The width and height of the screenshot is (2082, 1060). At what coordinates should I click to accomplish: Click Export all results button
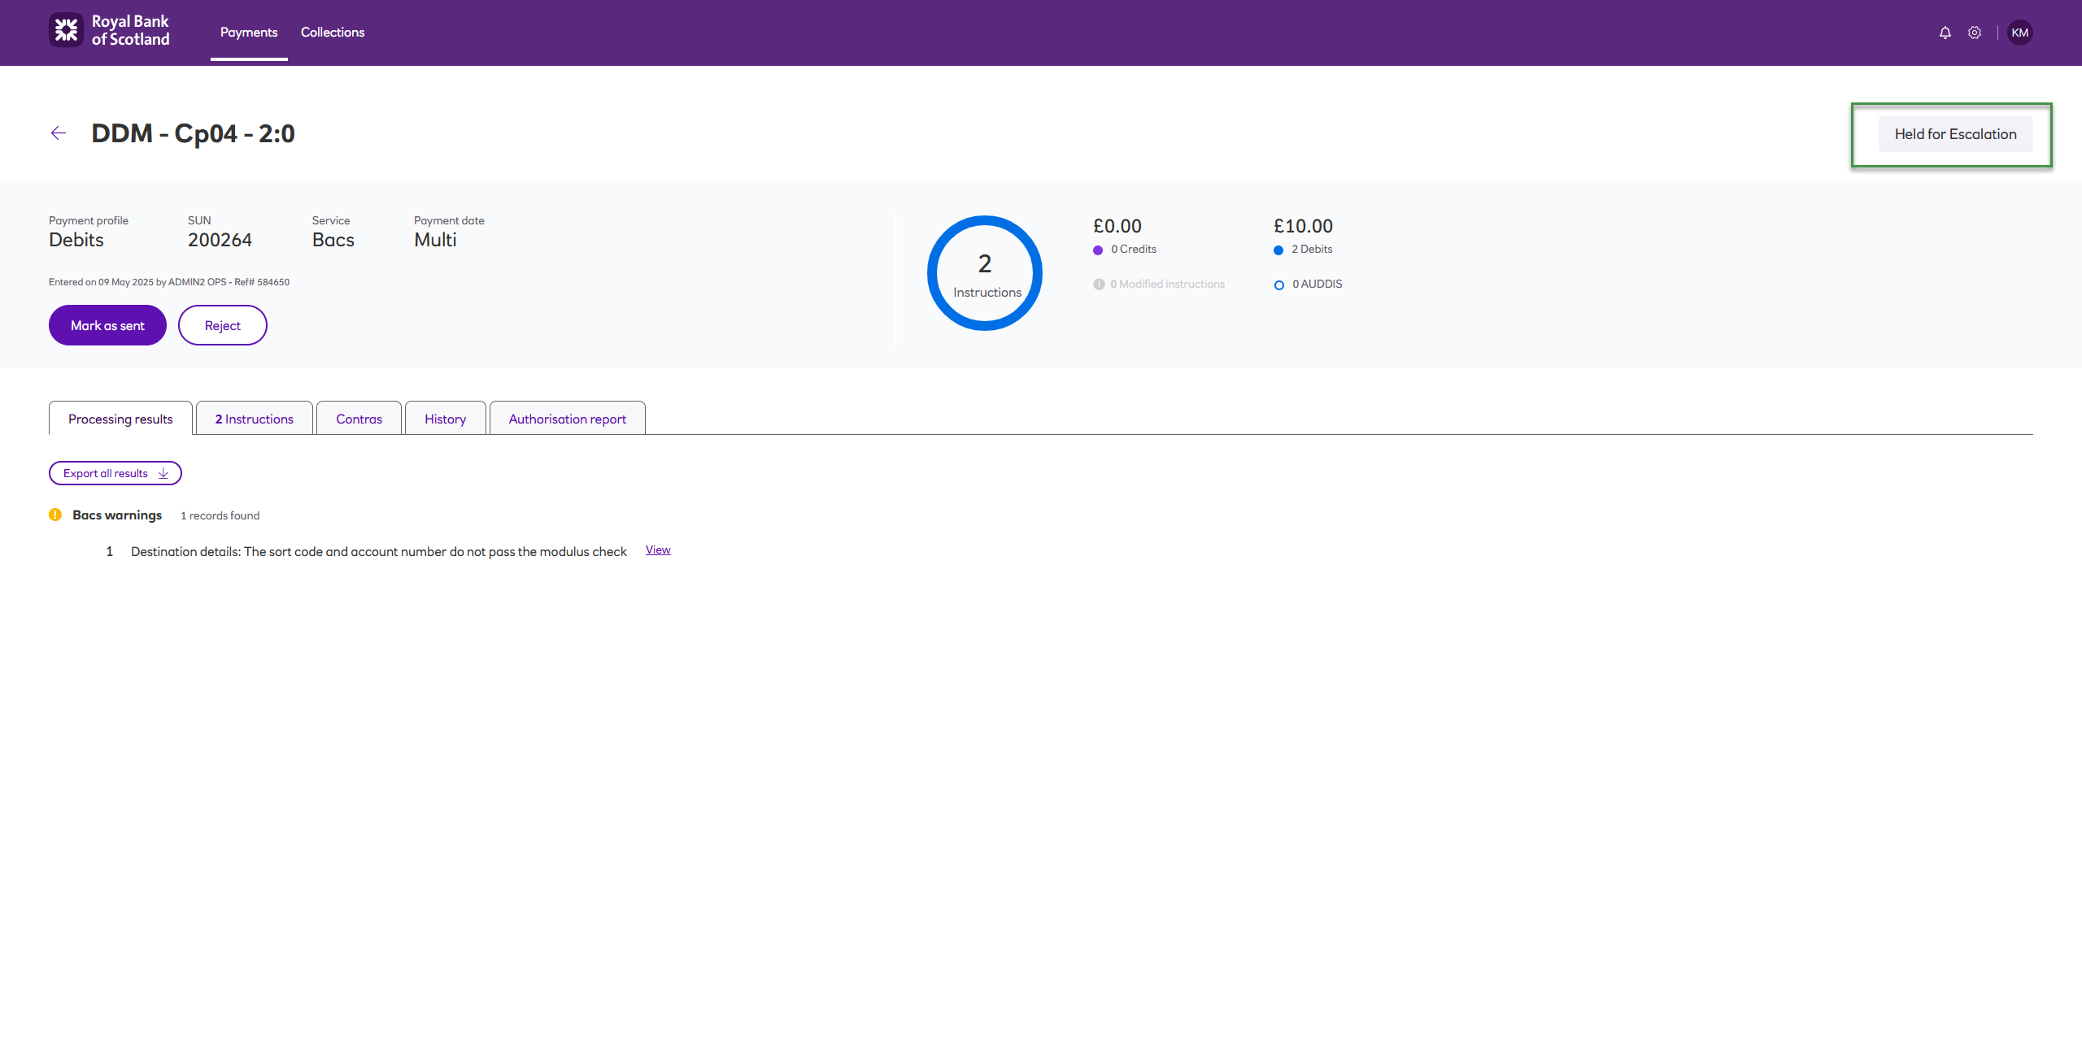(x=115, y=473)
